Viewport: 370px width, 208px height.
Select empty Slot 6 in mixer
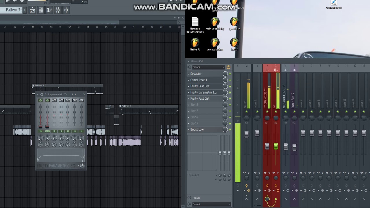[x=194, y=105]
